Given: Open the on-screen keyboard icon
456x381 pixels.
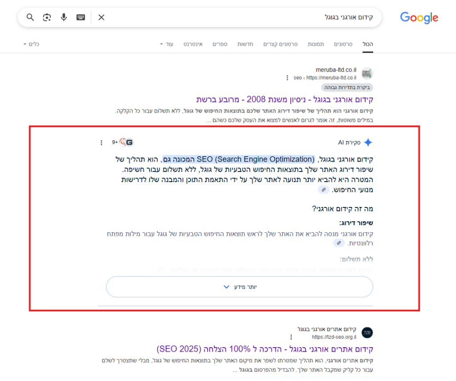Looking at the screenshot, I should point(81,17).
